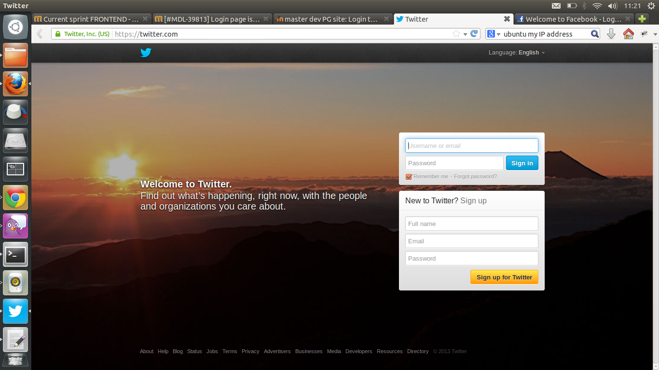Image resolution: width=659 pixels, height=370 pixels.
Task: Close the Twitter browser tab
Action: coord(507,19)
